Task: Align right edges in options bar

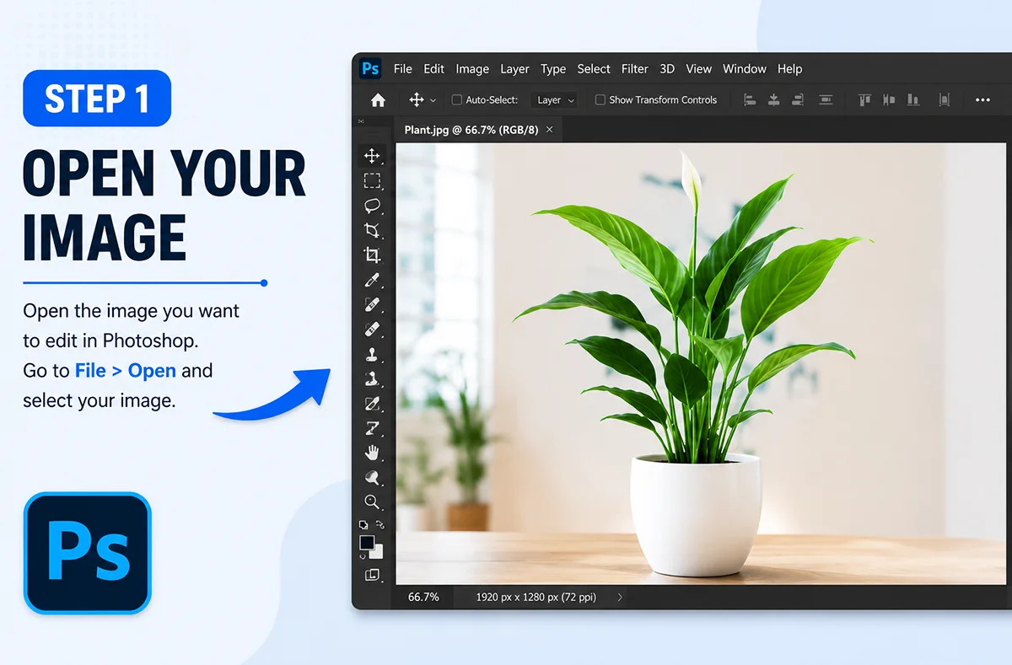Action: click(799, 99)
